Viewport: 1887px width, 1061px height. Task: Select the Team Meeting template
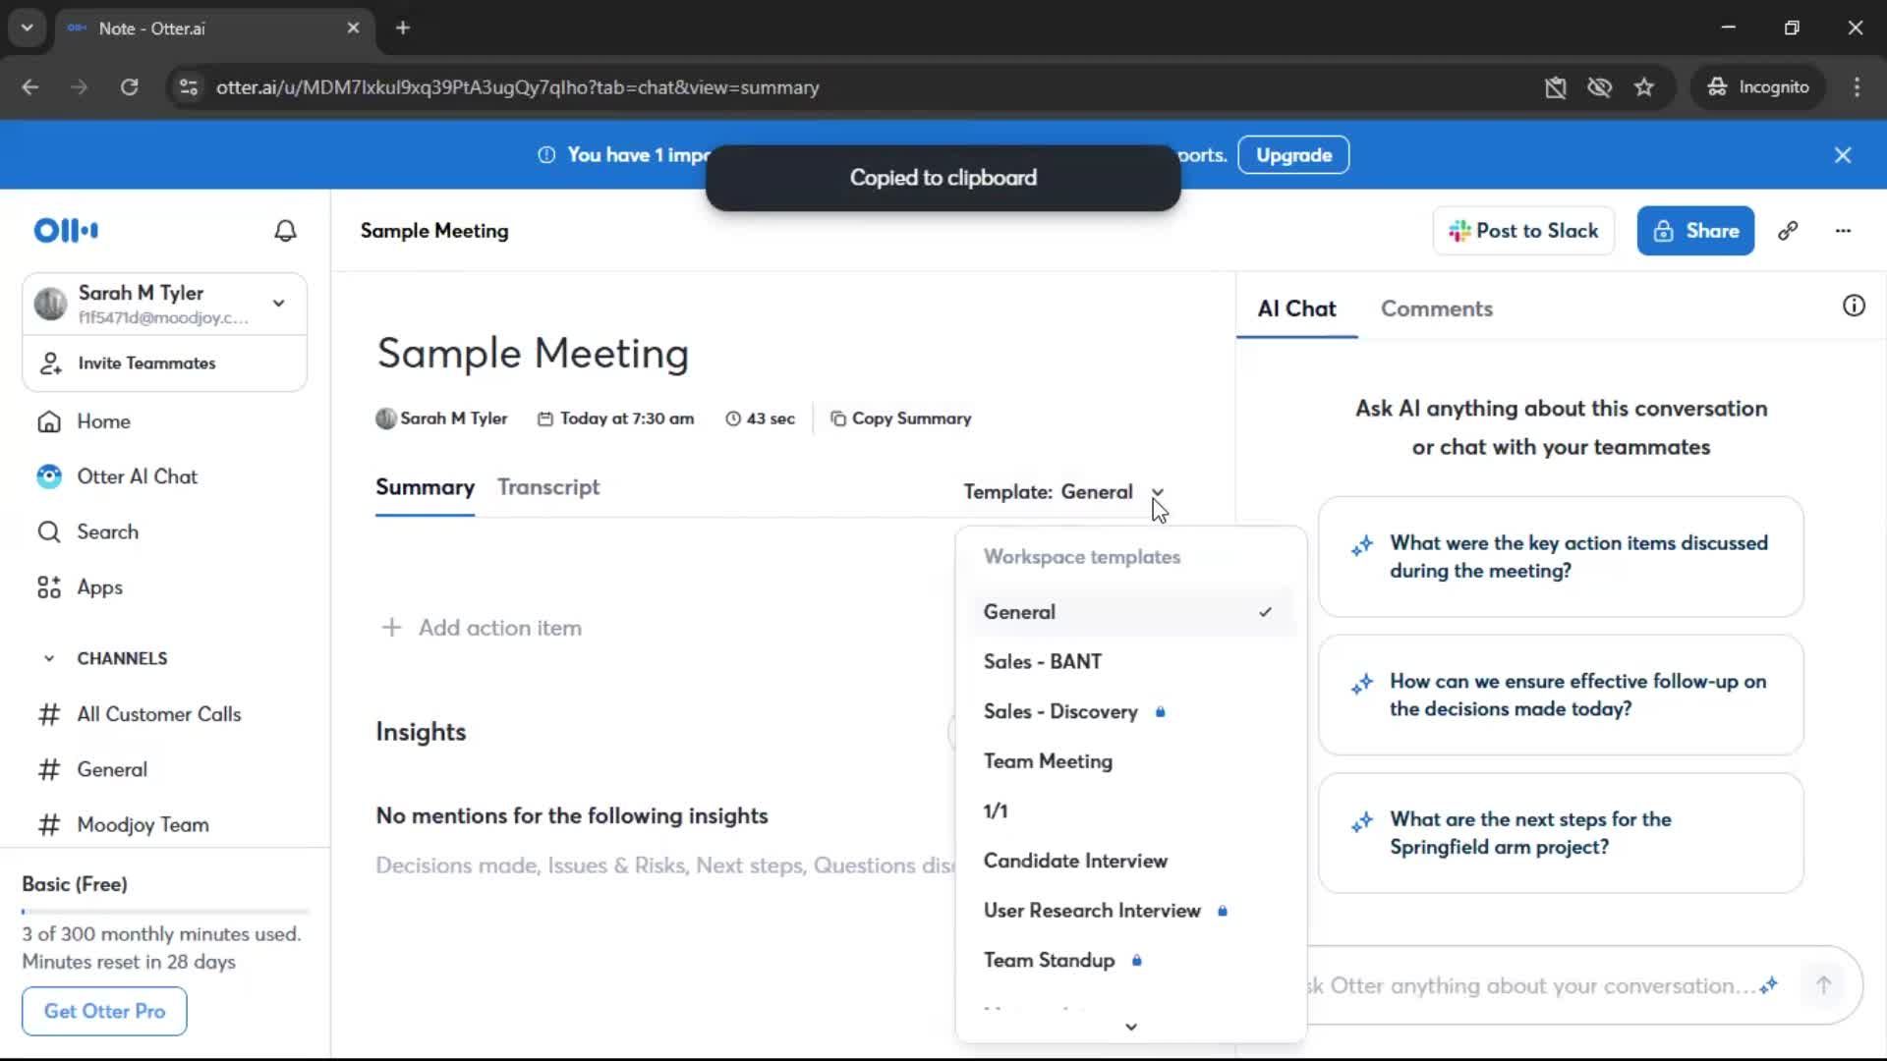(x=1130, y=761)
